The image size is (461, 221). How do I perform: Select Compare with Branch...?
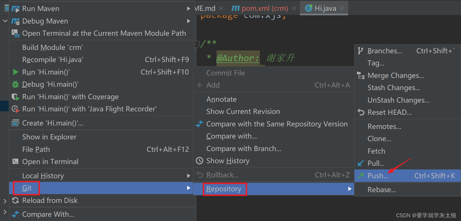(273, 148)
